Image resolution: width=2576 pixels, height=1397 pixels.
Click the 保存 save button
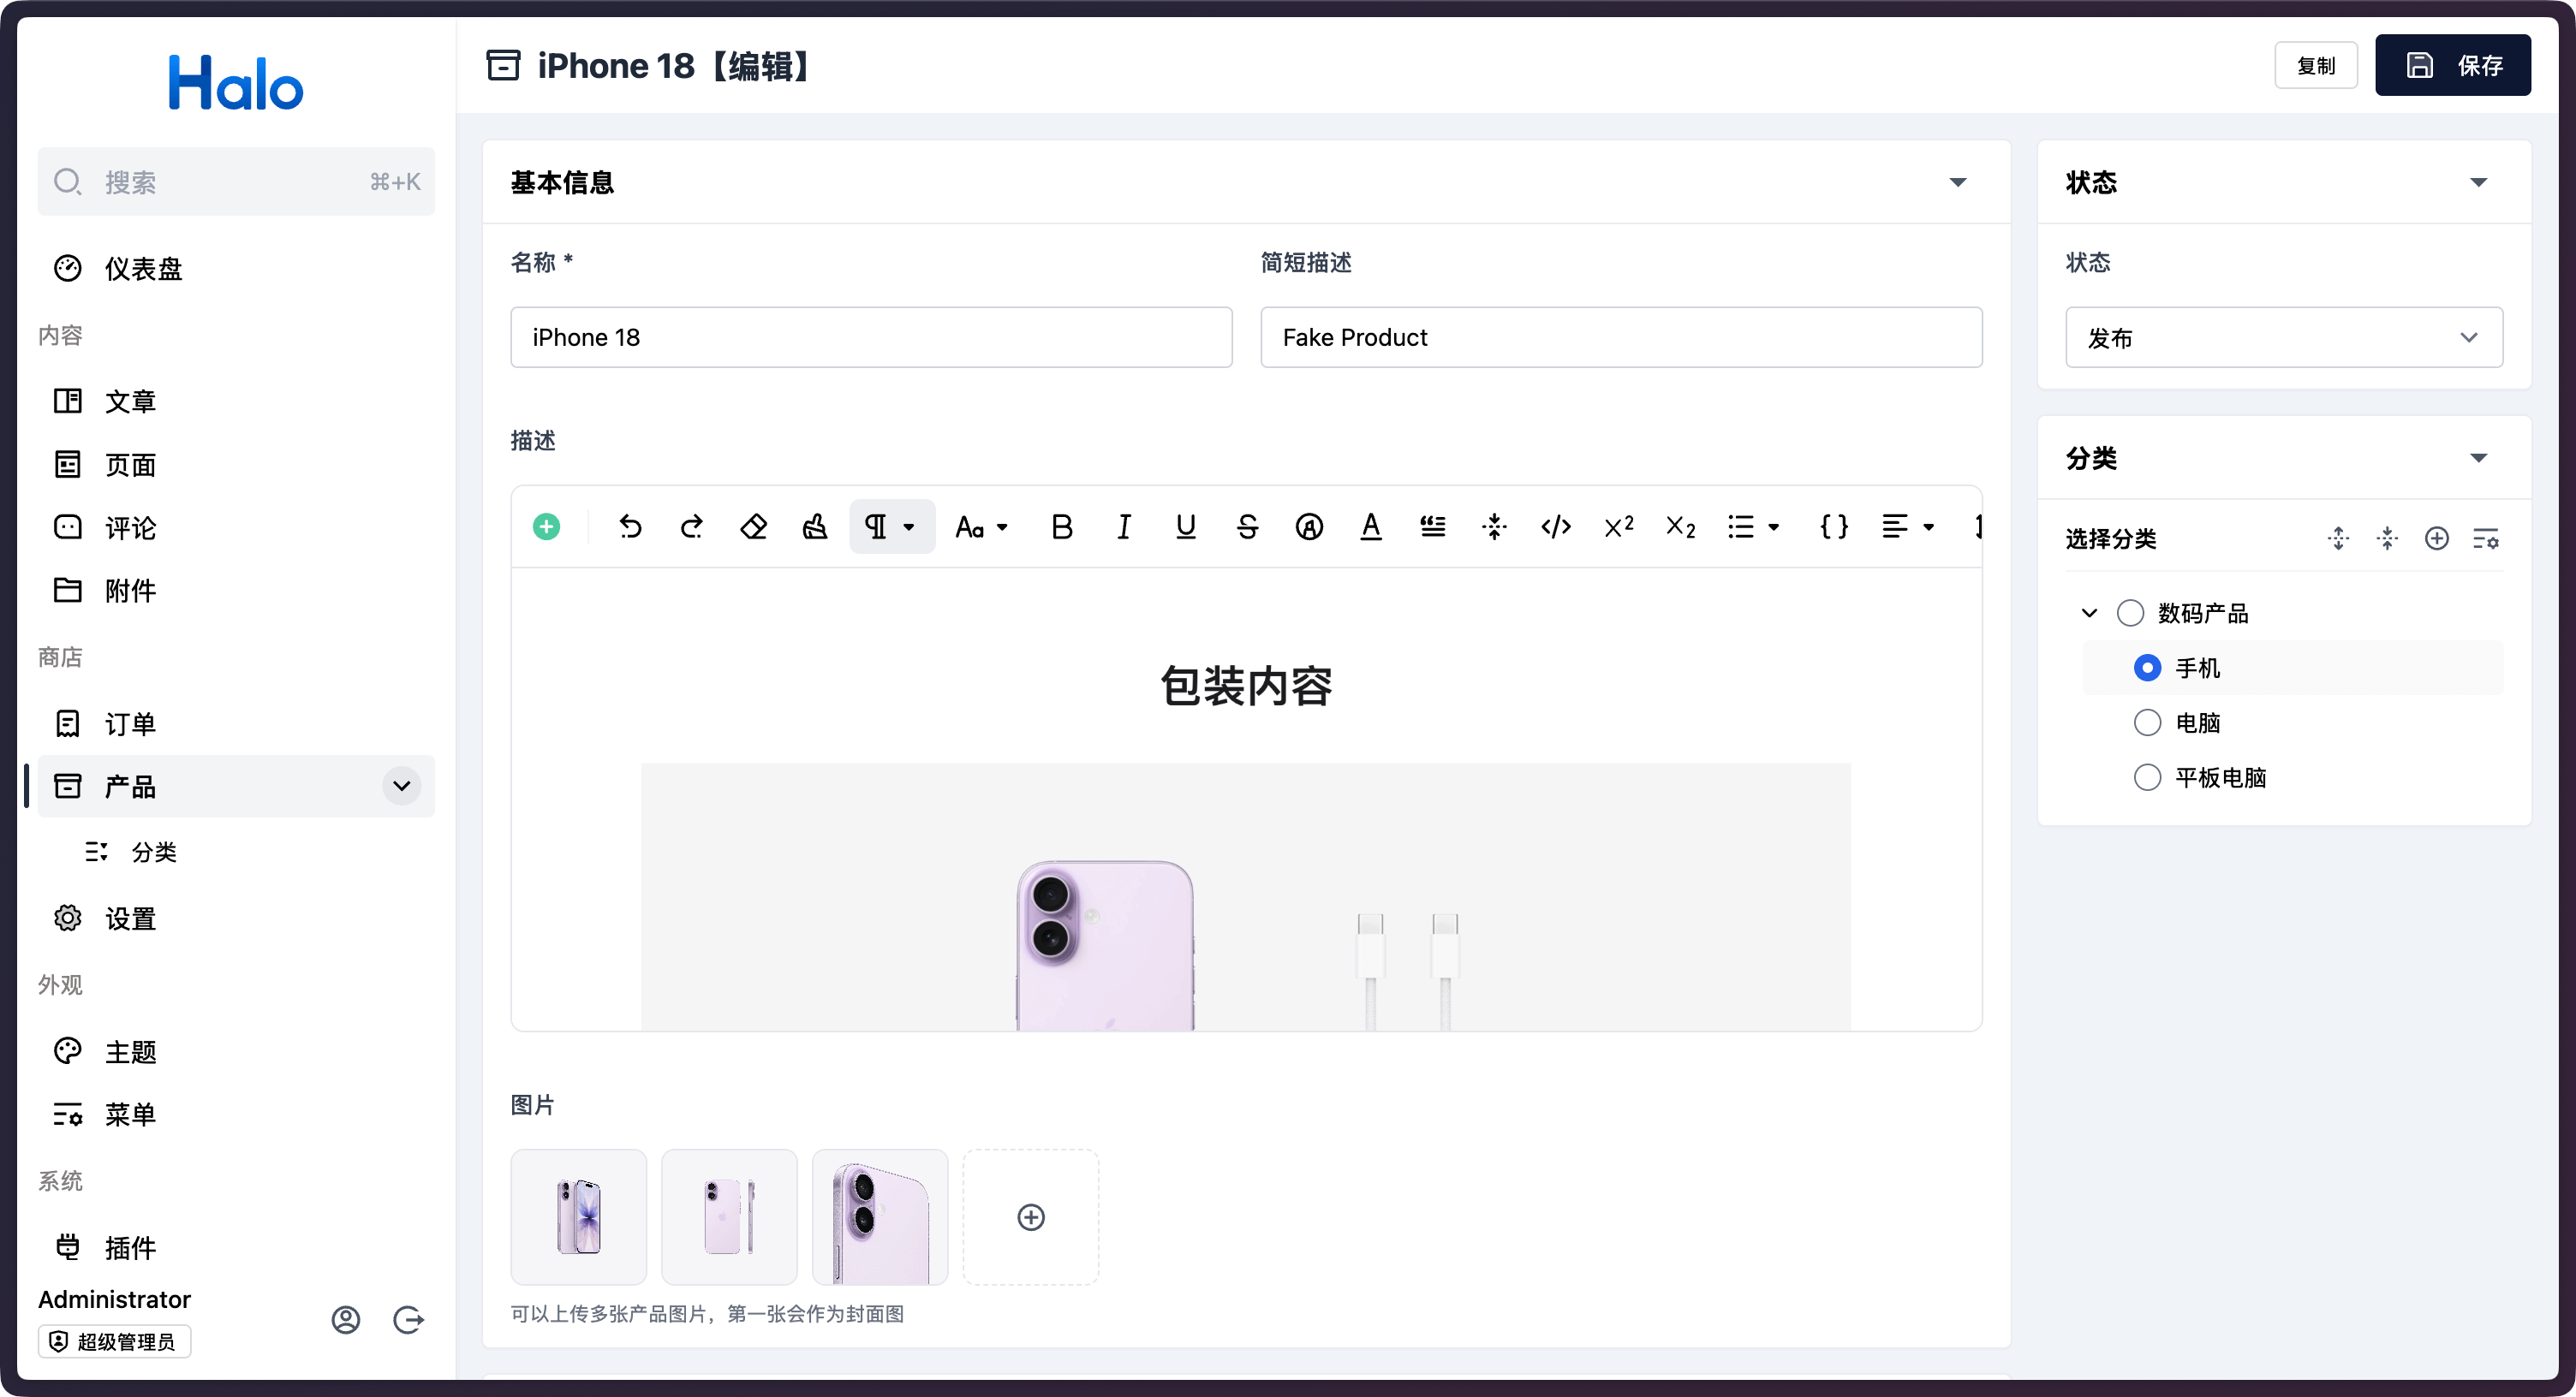click(2453, 66)
